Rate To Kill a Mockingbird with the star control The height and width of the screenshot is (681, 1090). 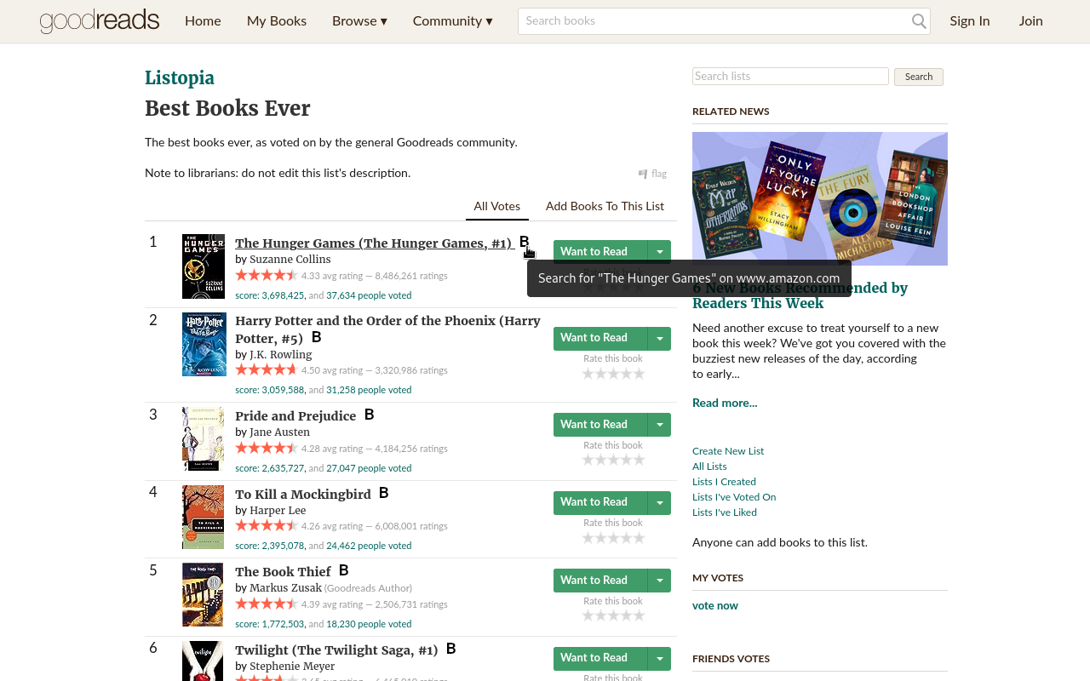(x=613, y=537)
